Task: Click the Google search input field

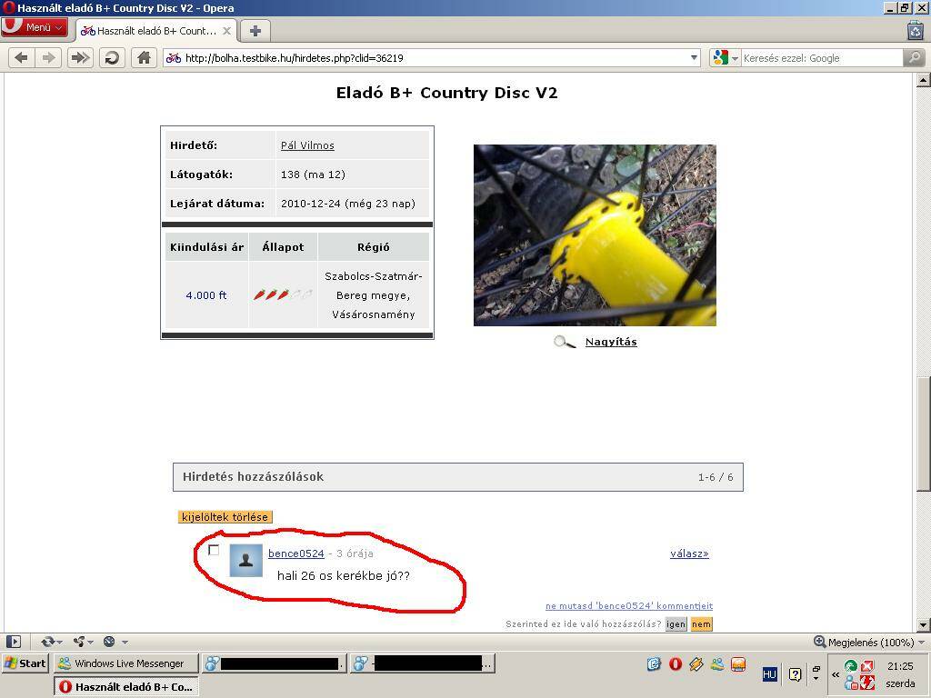Action: (822, 57)
